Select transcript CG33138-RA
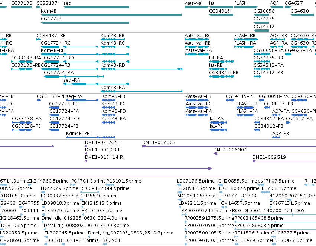Viewport: 316px width, 246px height. [26, 58]
